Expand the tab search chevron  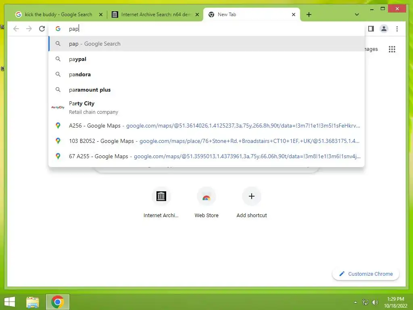tap(357, 15)
